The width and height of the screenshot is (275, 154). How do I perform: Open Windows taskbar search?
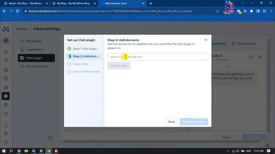(x=11, y=151)
